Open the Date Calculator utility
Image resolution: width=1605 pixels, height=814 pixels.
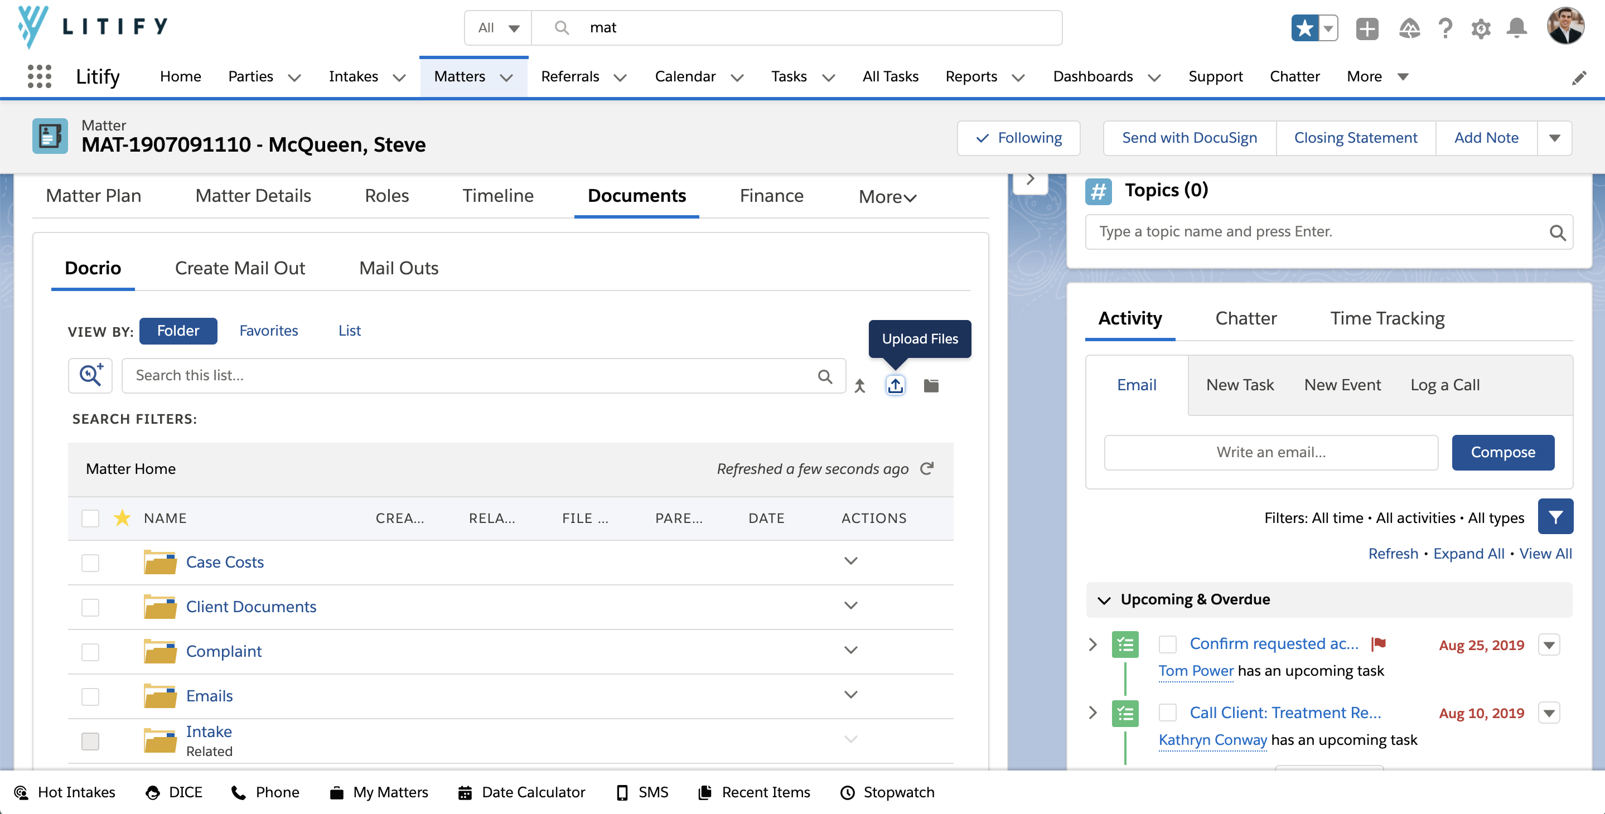(x=521, y=792)
